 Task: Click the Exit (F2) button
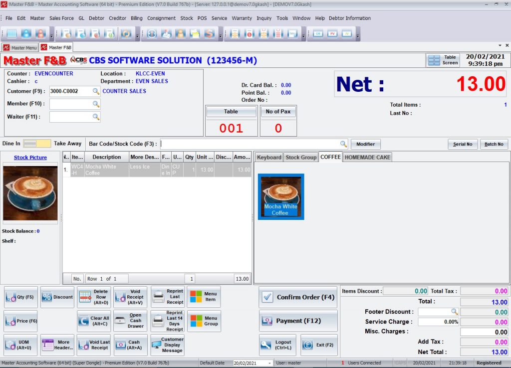click(319, 345)
